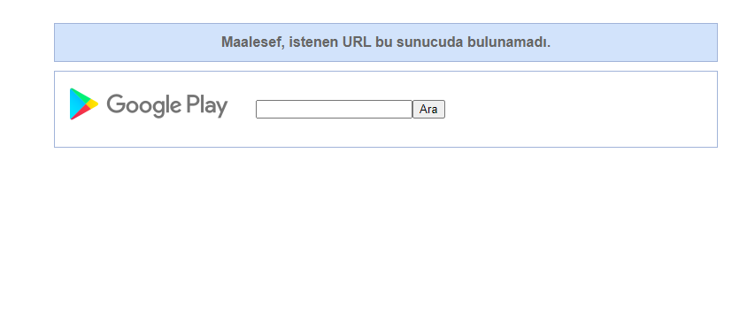Select the Google Play wordmark text
Image resolution: width=755 pixels, height=329 pixels.
point(166,105)
